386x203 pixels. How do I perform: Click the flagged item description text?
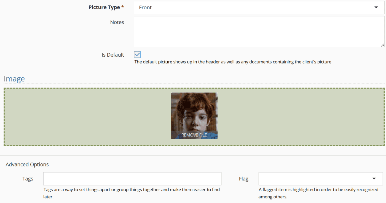(318, 193)
